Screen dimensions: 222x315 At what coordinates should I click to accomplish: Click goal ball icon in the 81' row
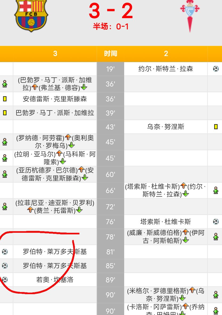(x=5, y=251)
